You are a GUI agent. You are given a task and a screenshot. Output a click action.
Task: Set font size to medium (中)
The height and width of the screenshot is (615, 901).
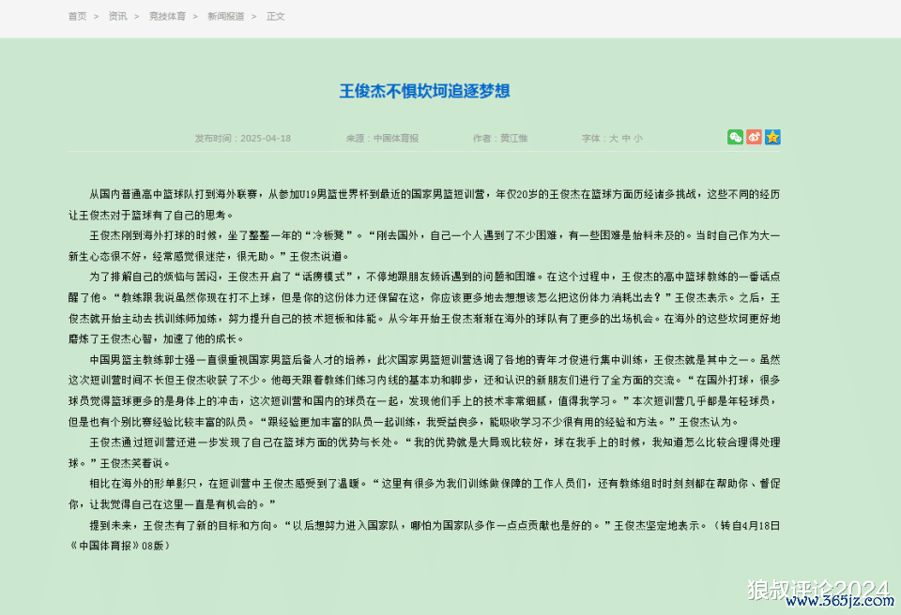click(x=626, y=138)
